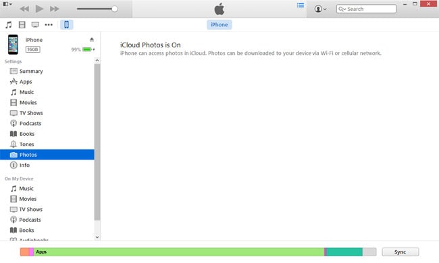Start playback with the Play button

pos(39,9)
